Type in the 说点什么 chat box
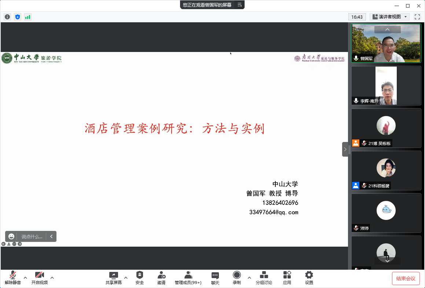The height and width of the screenshot is (288, 425). (32, 236)
